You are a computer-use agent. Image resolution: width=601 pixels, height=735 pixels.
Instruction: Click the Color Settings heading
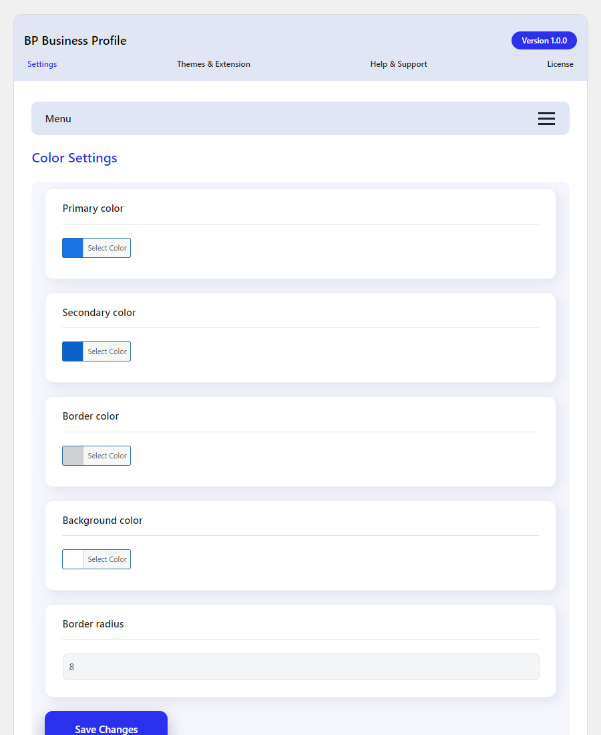coord(74,158)
